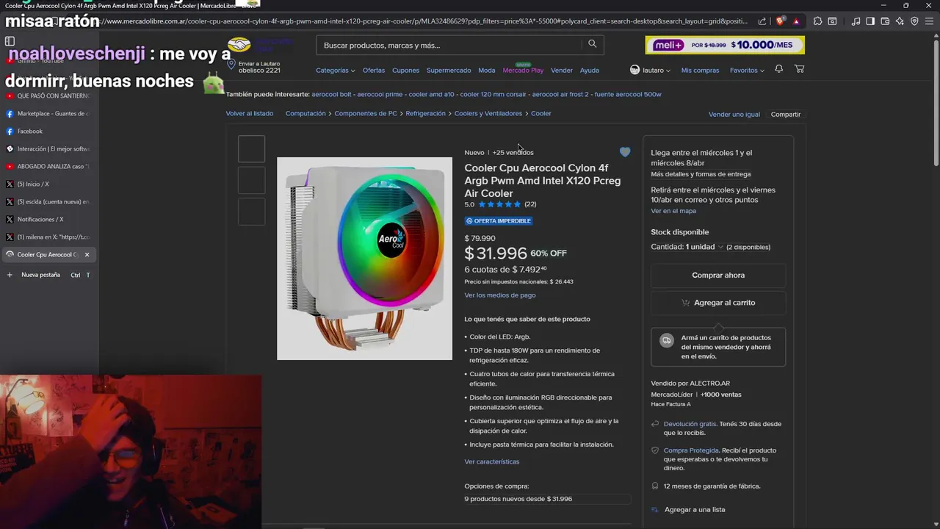Go to the Supermercado section
Screen dimensions: 940x529
tap(449, 71)
